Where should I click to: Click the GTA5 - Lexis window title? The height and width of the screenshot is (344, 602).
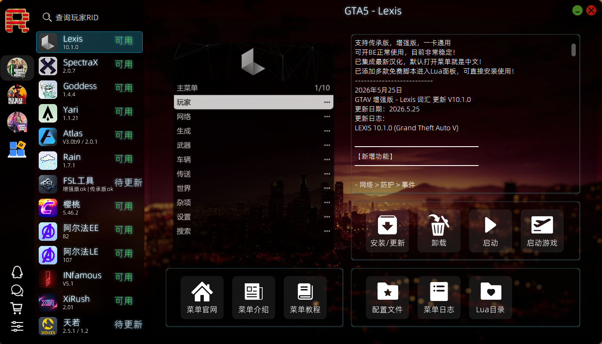click(373, 11)
